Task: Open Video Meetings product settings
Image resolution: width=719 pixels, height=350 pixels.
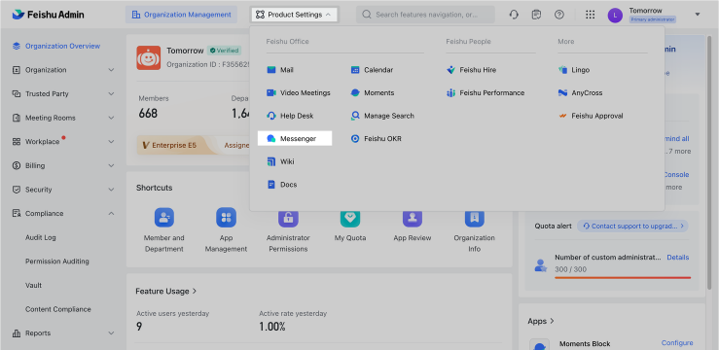Action: tap(299, 93)
